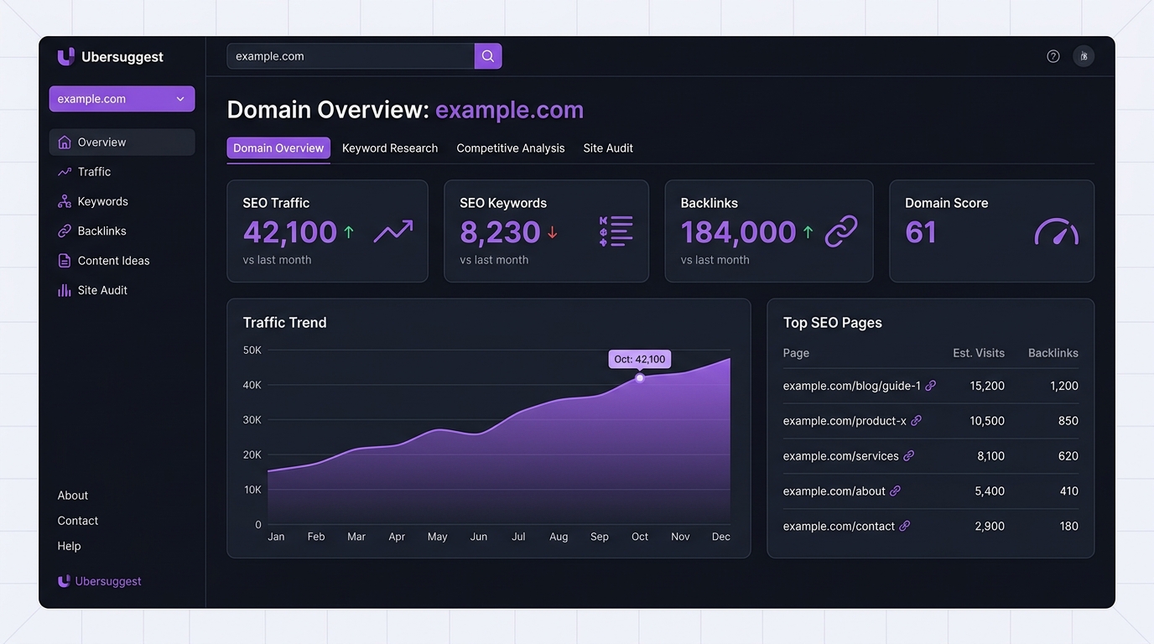
Task: Open the Site Audit tab
Action: [x=608, y=148]
